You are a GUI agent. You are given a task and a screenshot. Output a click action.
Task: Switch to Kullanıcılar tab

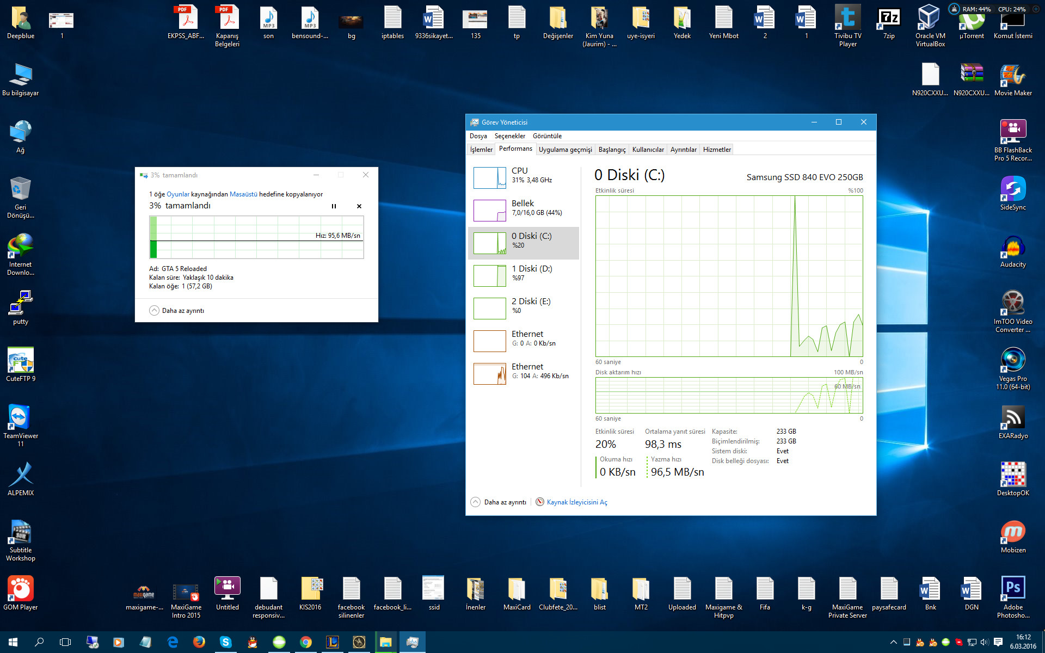click(648, 150)
